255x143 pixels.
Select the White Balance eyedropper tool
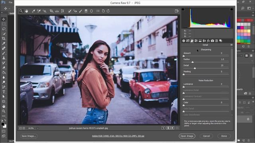click(33, 11)
